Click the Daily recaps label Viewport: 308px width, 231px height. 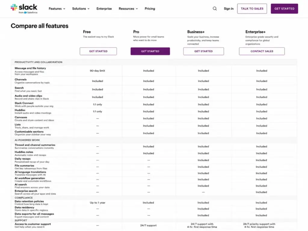tap(23, 159)
